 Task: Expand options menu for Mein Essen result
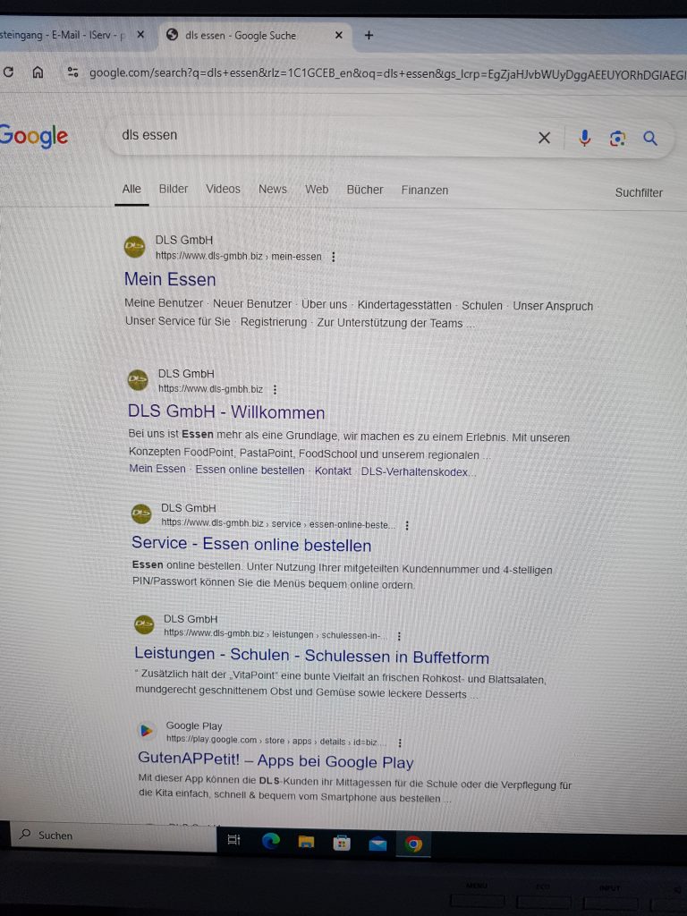pyautogui.click(x=334, y=257)
